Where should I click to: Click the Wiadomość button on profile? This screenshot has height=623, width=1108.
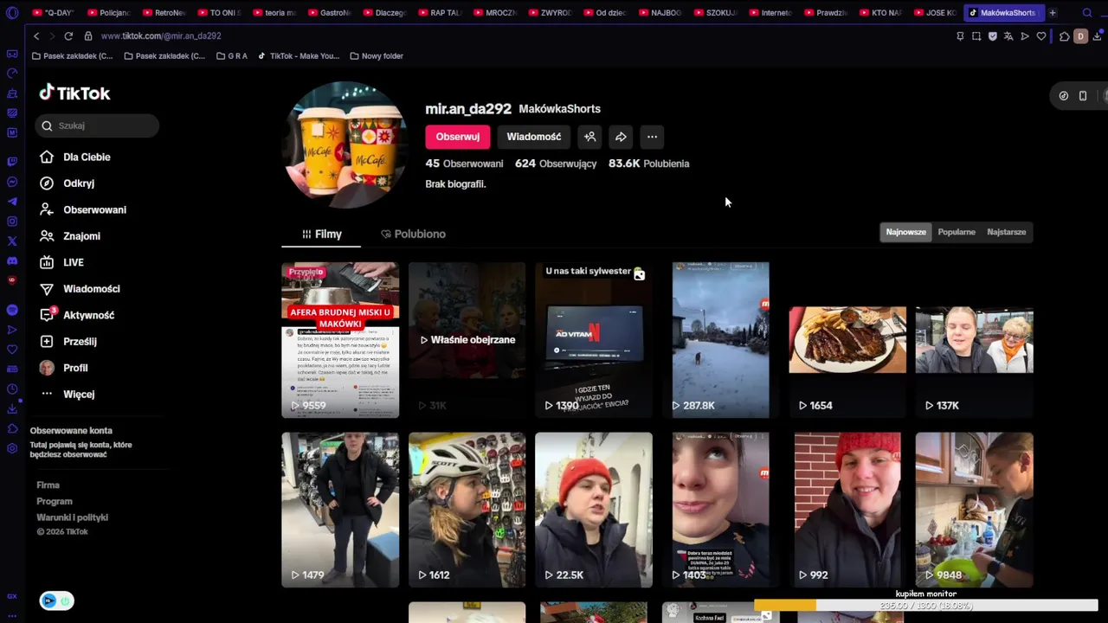(533, 137)
